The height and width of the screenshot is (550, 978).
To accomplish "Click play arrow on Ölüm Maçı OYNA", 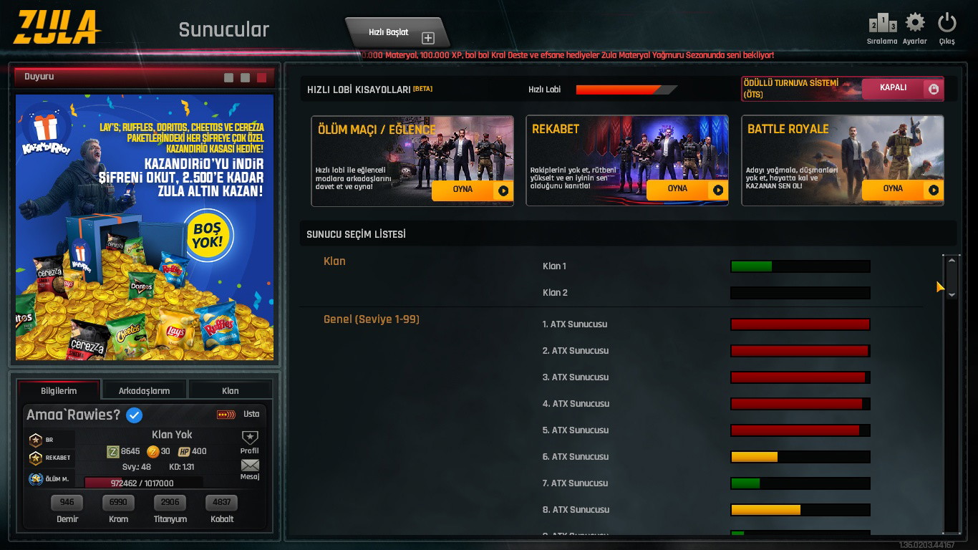I will pos(503,190).
